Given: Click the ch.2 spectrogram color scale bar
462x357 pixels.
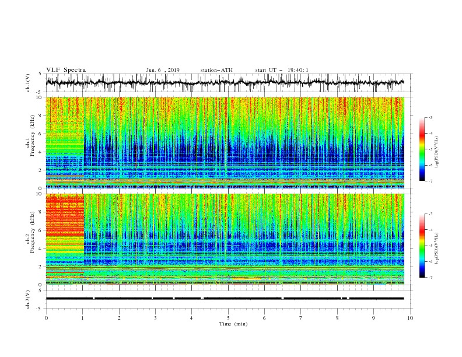Looking at the screenshot, I should (422, 246).
